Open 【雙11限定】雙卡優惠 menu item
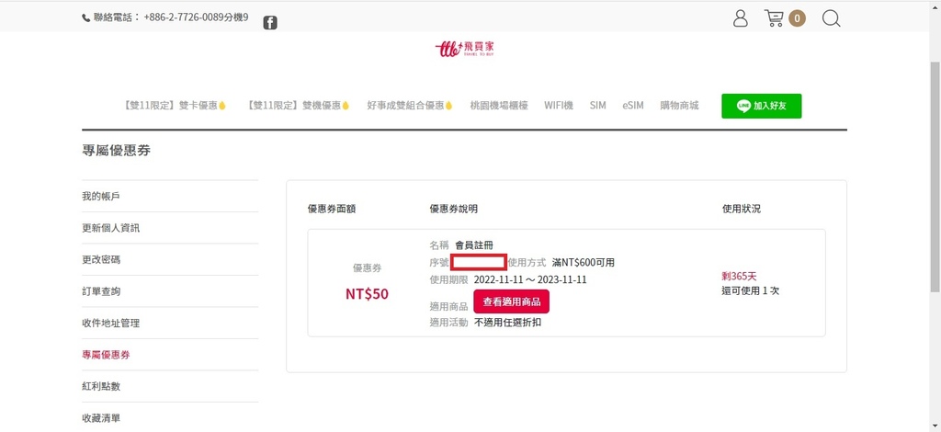Viewport: 941px width, 432px height. (x=174, y=106)
